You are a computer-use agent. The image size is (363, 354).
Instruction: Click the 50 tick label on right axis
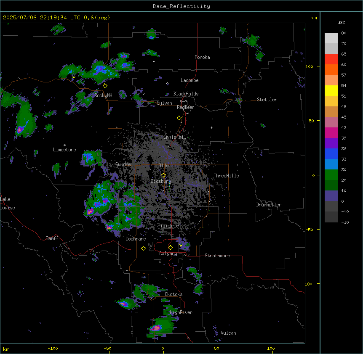(311, 121)
